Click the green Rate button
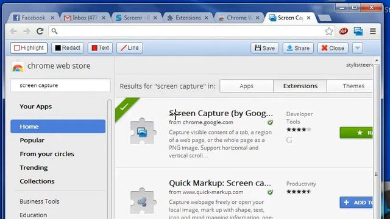The height and width of the screenshot is (219, 390). pos(356,133)
